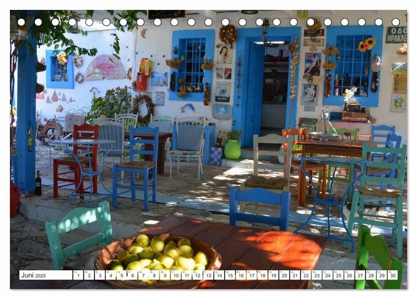Select day 29 in the calendar row

coord(382,275)
